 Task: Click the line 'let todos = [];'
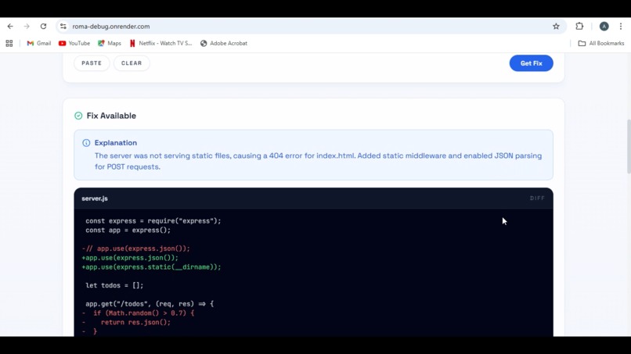[114, 286]
